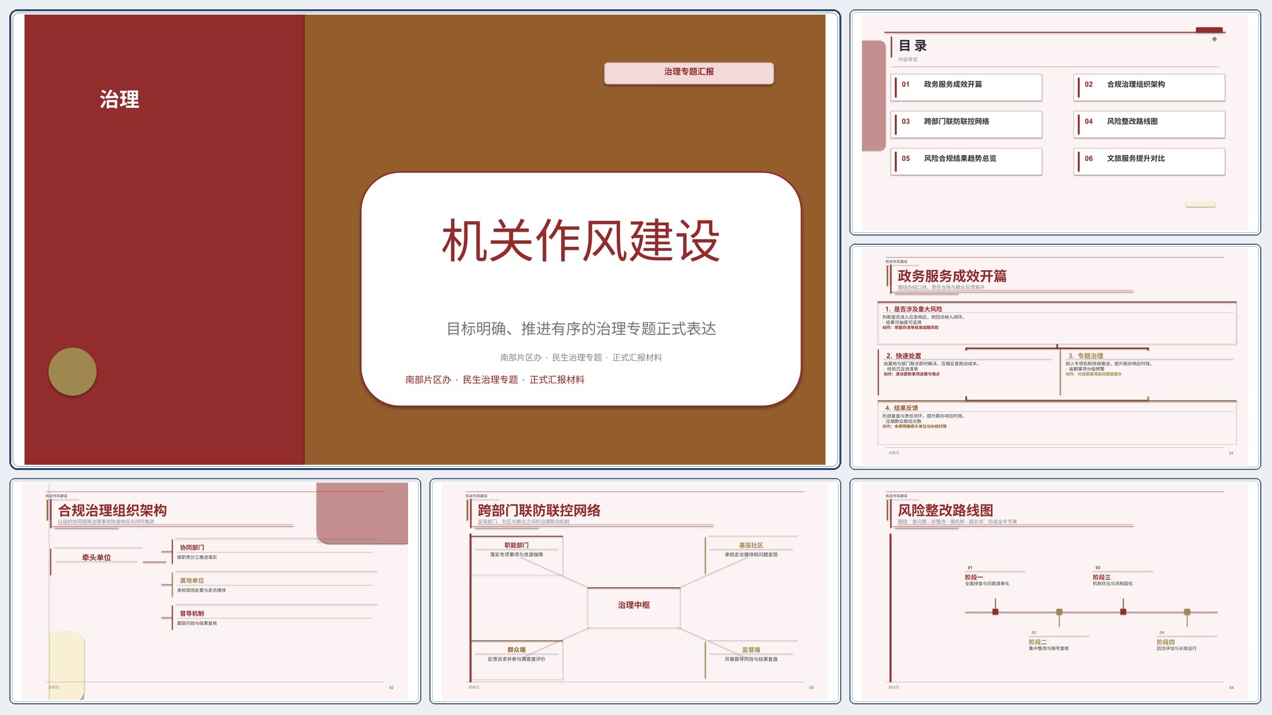Click the text 承担现场处置与走访摸排
1272x715 pixels.
(201, 591)
